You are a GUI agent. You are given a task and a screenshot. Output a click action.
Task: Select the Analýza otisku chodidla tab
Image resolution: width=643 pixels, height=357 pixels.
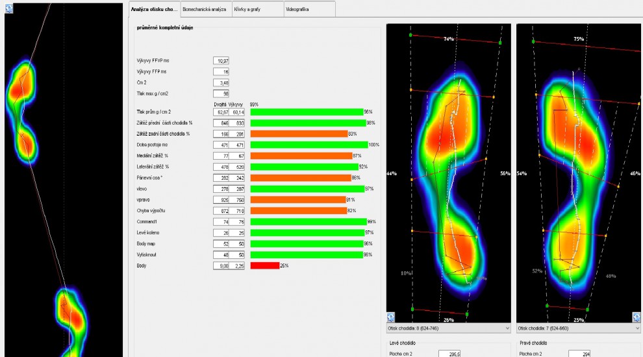pyautogui.click(x=154, y=10)
